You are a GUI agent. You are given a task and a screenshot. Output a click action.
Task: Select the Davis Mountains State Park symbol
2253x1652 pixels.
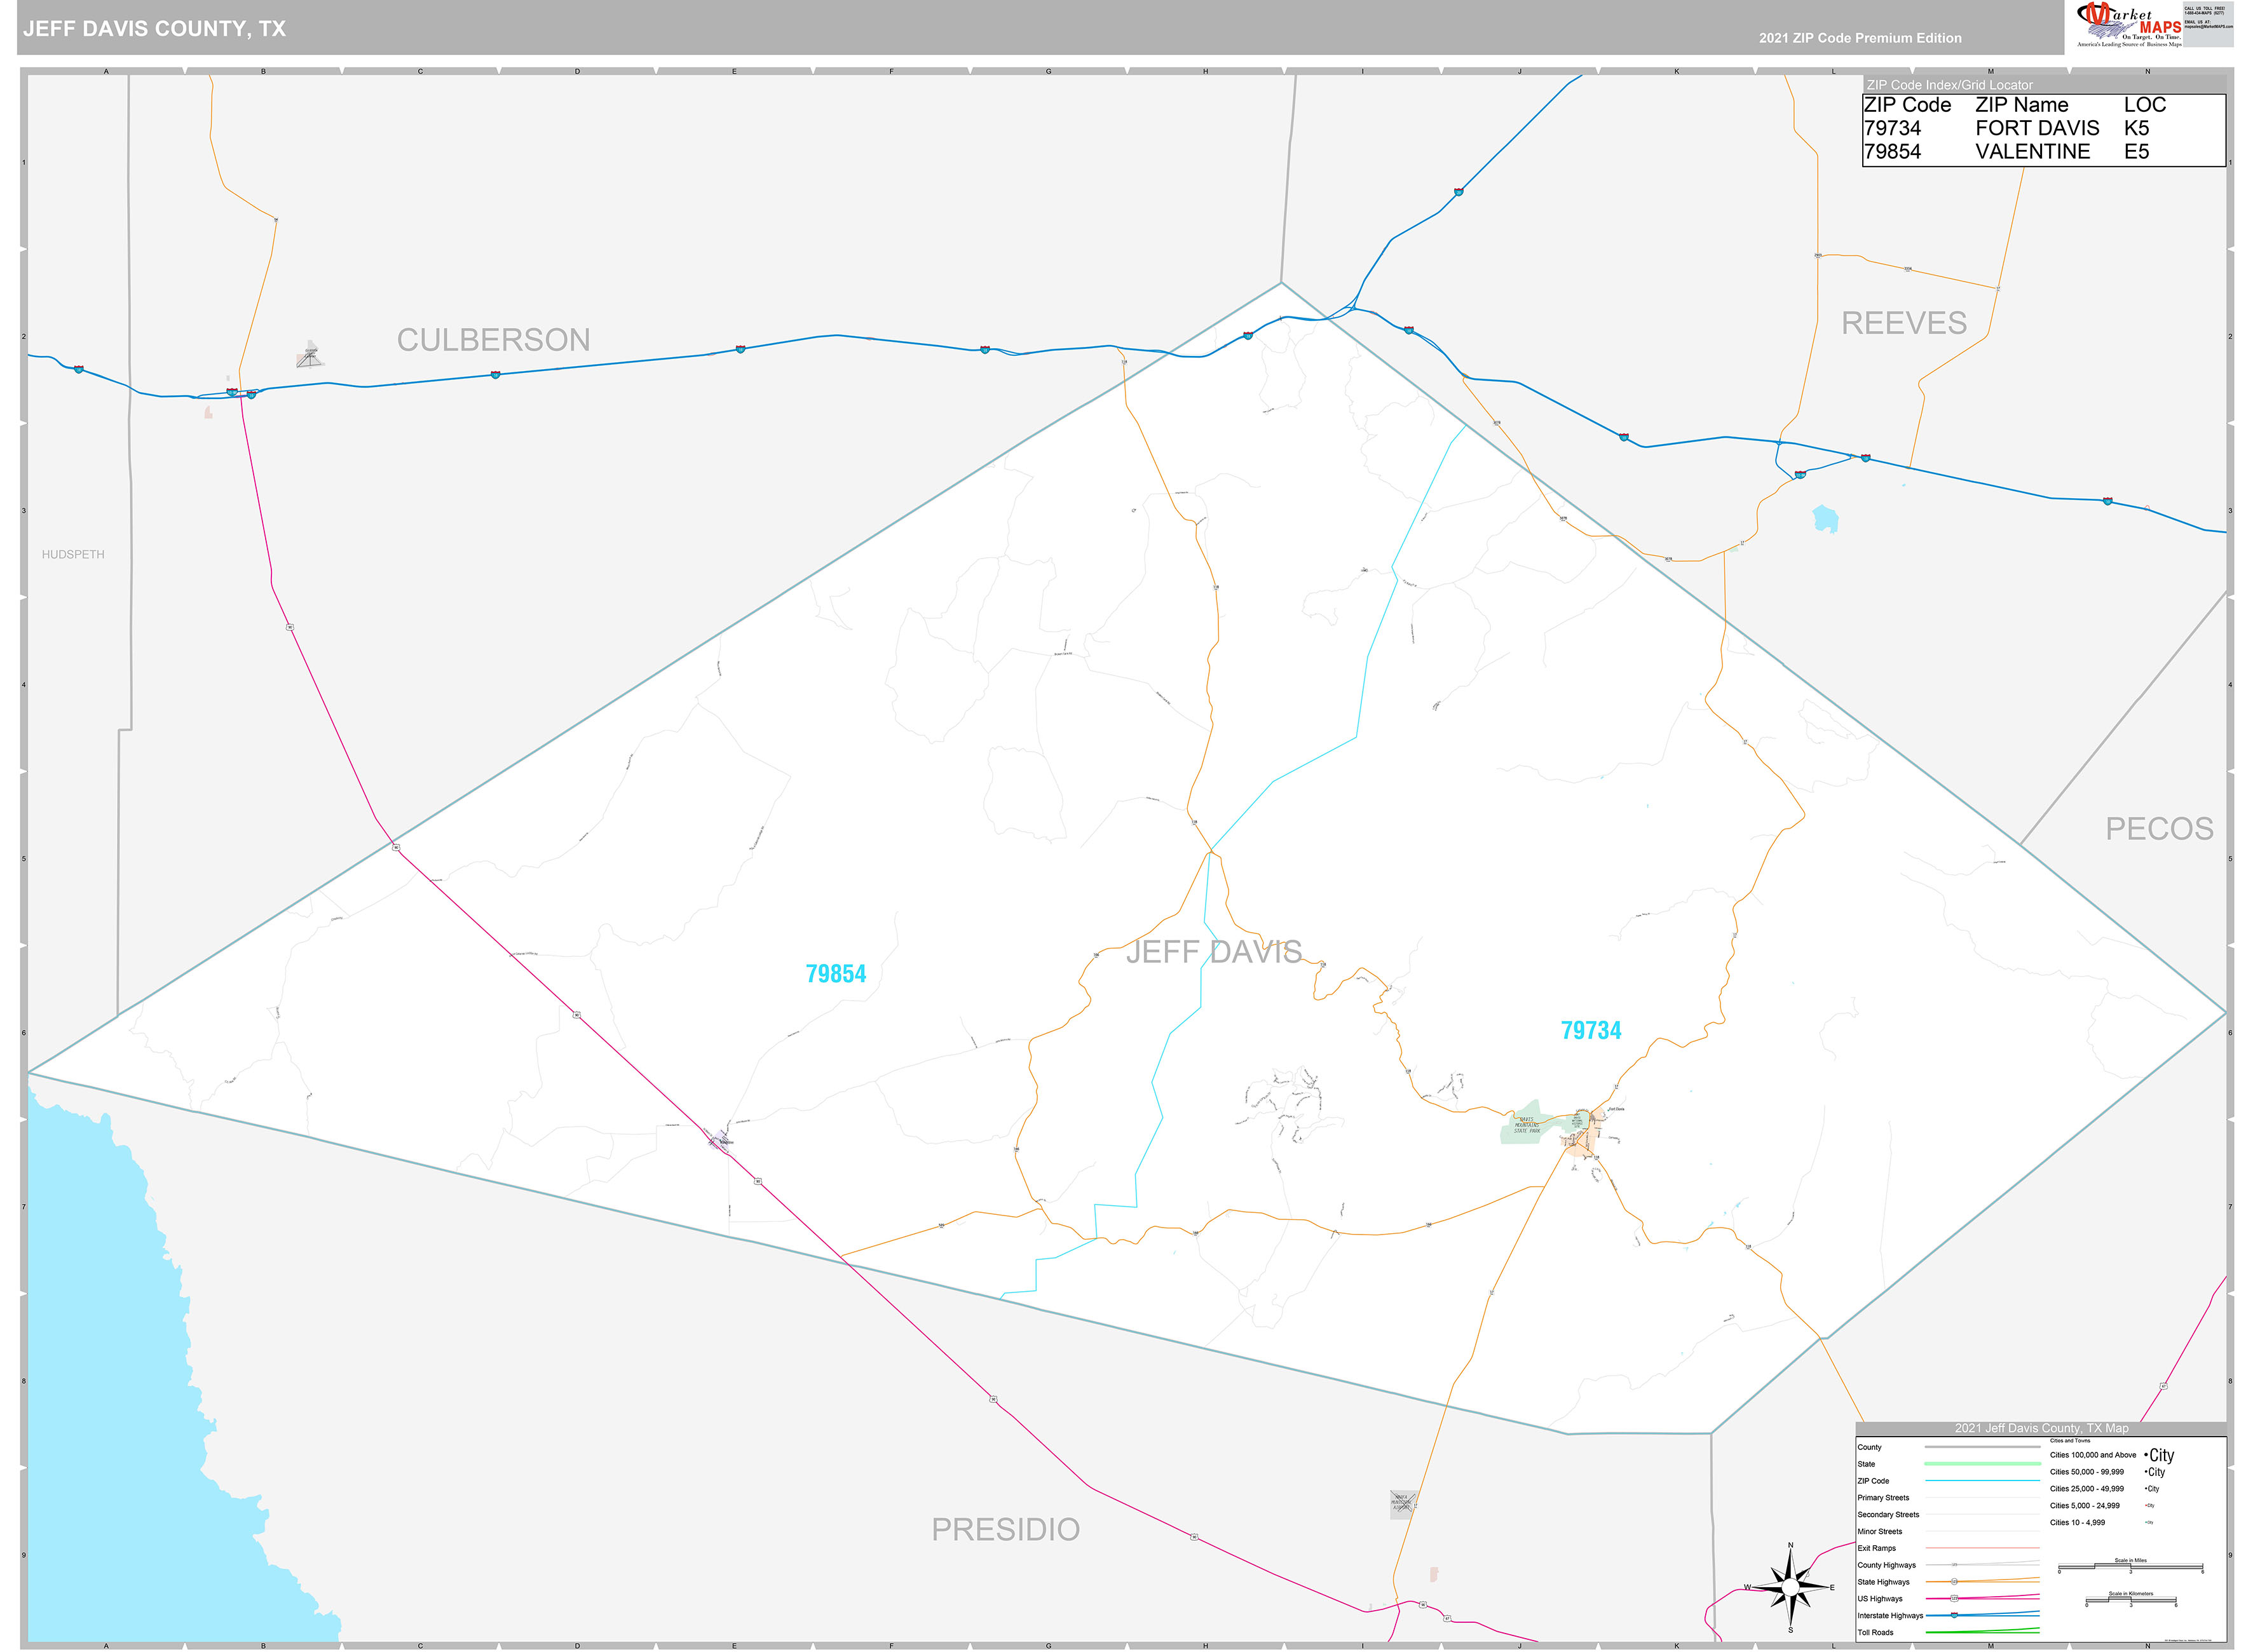1528,1126
